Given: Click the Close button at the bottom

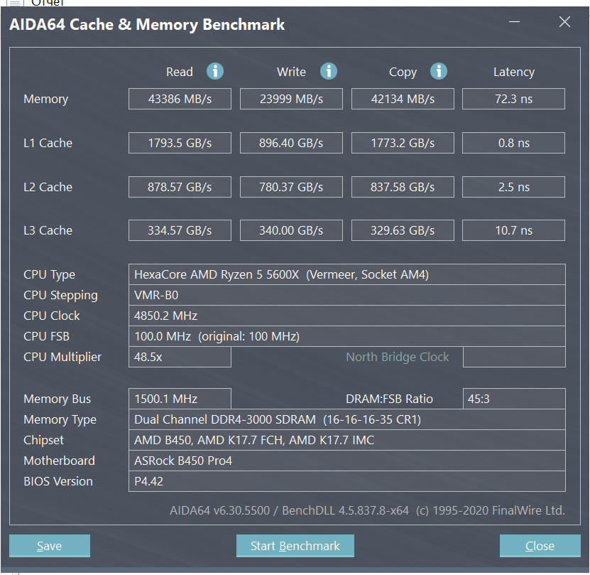Looking at the screenshot, I should click(x=540, y=546).
